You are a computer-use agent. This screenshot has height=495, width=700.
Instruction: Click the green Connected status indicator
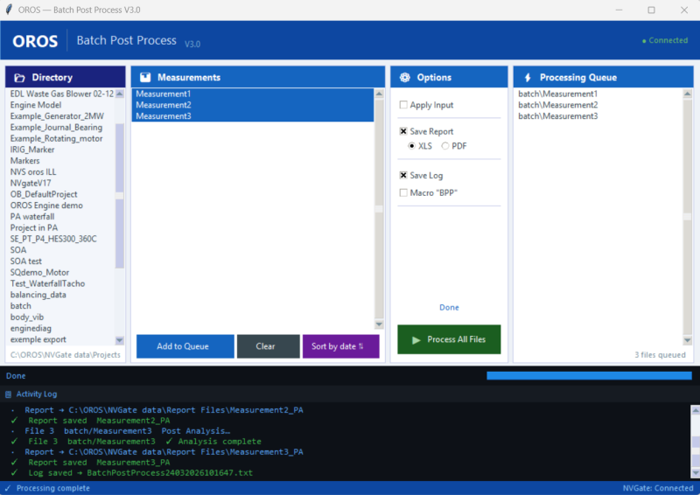click(x=665, y=41)
